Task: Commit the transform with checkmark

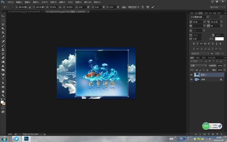Action: point(153,7)
